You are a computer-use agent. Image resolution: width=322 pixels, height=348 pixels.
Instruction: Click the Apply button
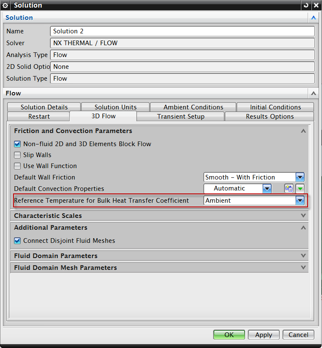(x=263, y=334)
